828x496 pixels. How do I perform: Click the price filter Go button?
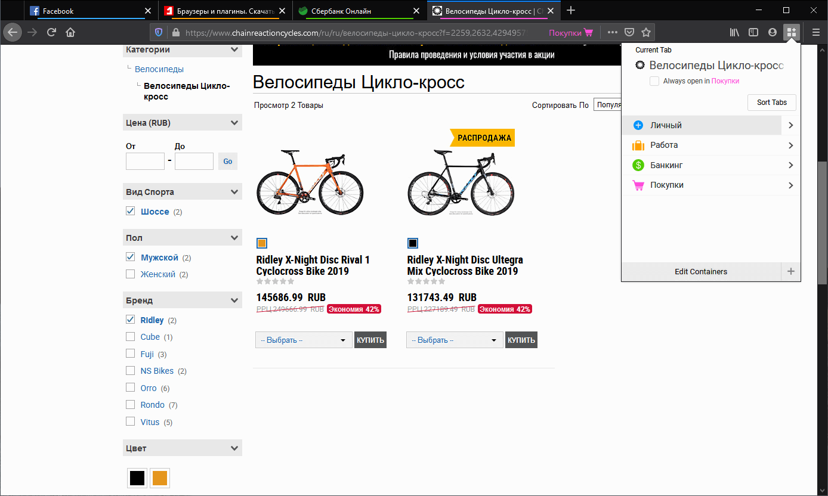228,161
